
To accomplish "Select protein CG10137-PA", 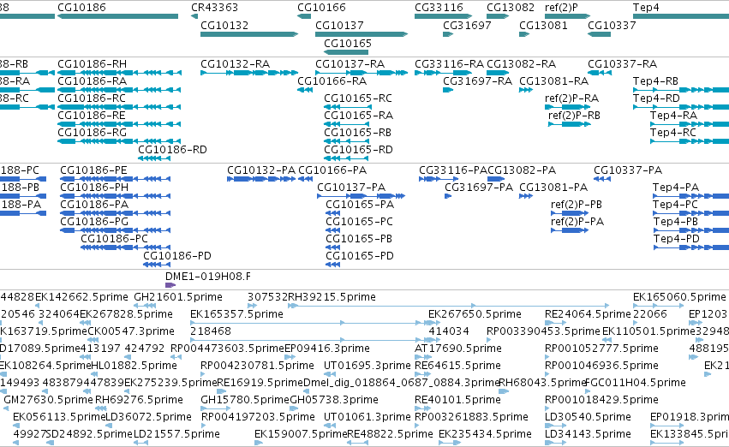I will click(362, 196).
